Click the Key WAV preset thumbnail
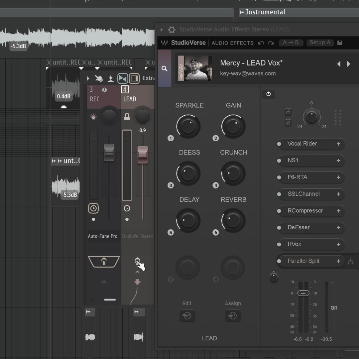Screen dimensions: 359x359 coord(195,68)
